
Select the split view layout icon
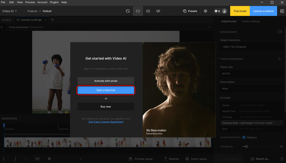pyautogui.click(x=148, y=11)
